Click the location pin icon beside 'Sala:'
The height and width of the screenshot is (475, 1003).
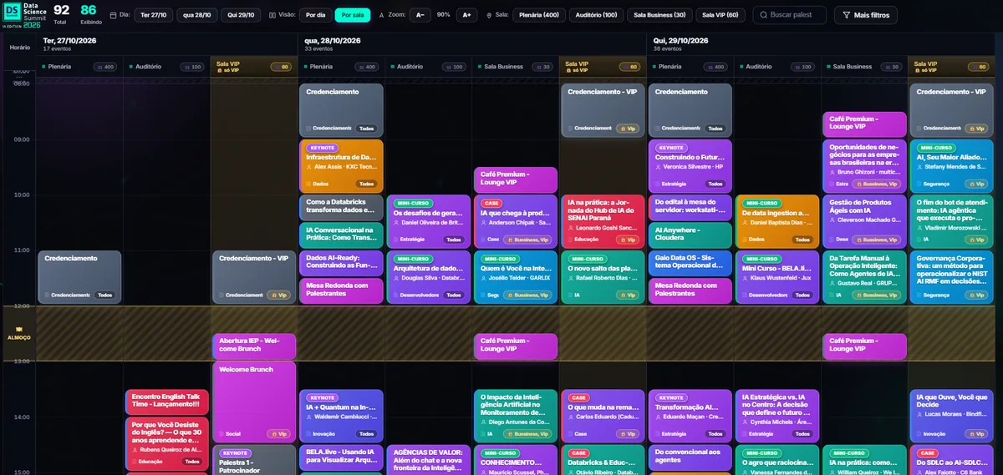click(x=488, y=15)
